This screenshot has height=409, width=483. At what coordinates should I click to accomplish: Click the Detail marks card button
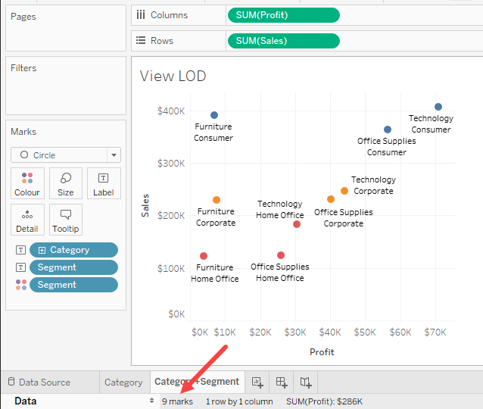(x=27, y=220)
